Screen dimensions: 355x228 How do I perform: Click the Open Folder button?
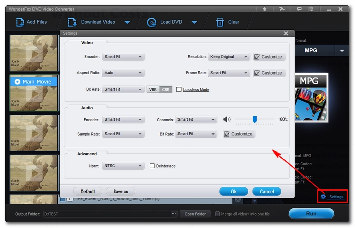click(x=195, y=214)
